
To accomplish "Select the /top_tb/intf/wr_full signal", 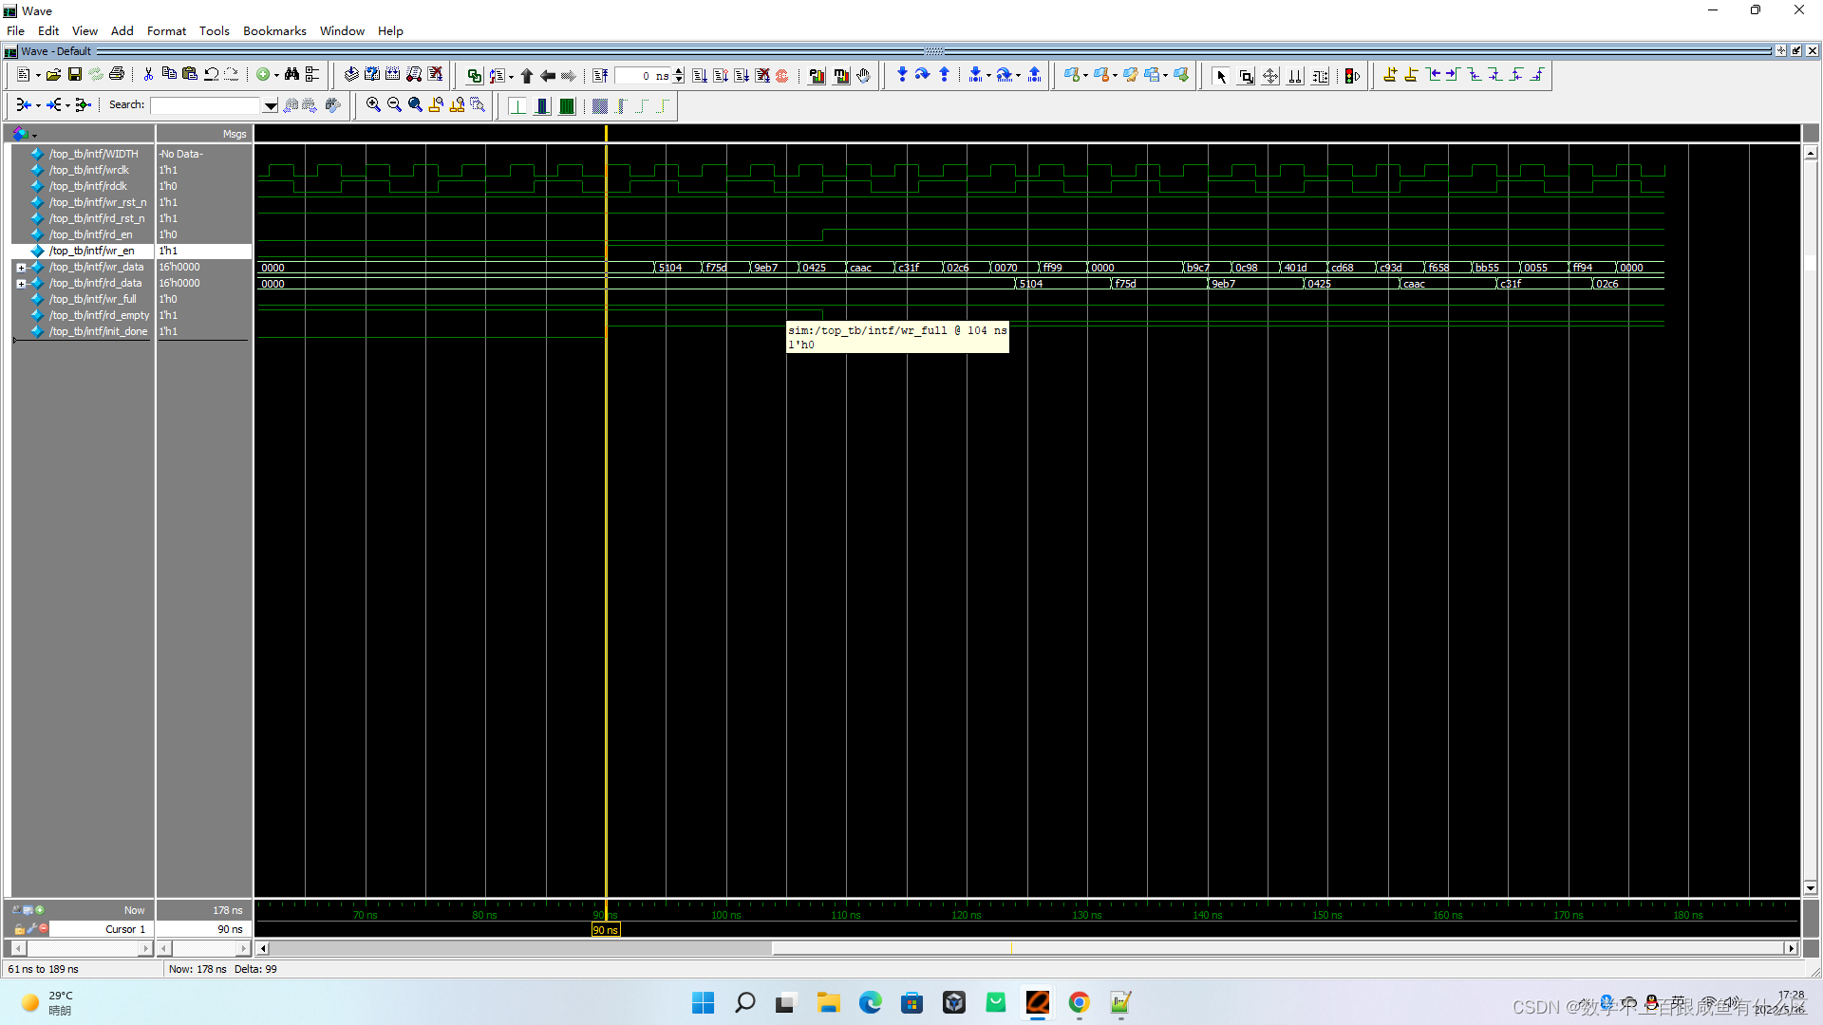I will click(93, 299).
